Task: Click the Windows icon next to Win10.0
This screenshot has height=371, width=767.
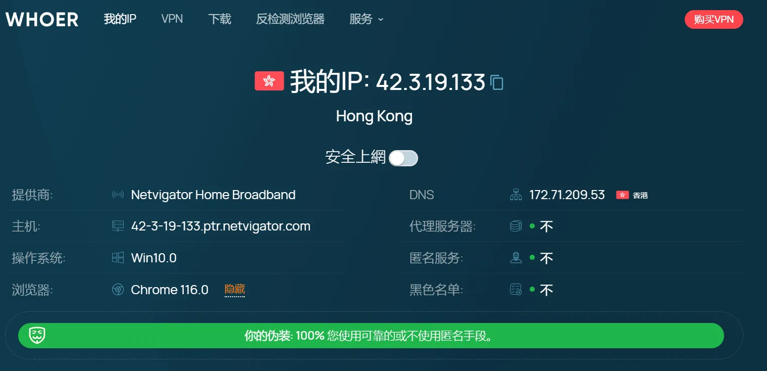Action: click(x=118, y=258)
